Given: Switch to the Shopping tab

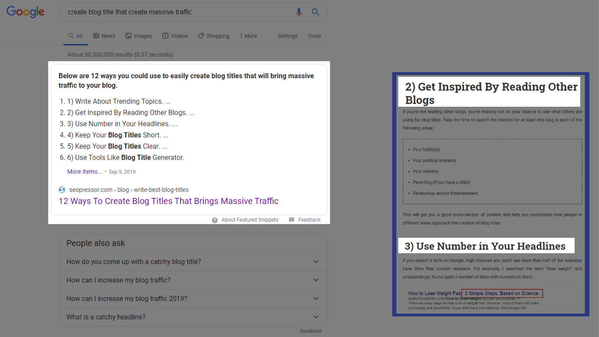Looking at the screenshot, I should (213, 36).
